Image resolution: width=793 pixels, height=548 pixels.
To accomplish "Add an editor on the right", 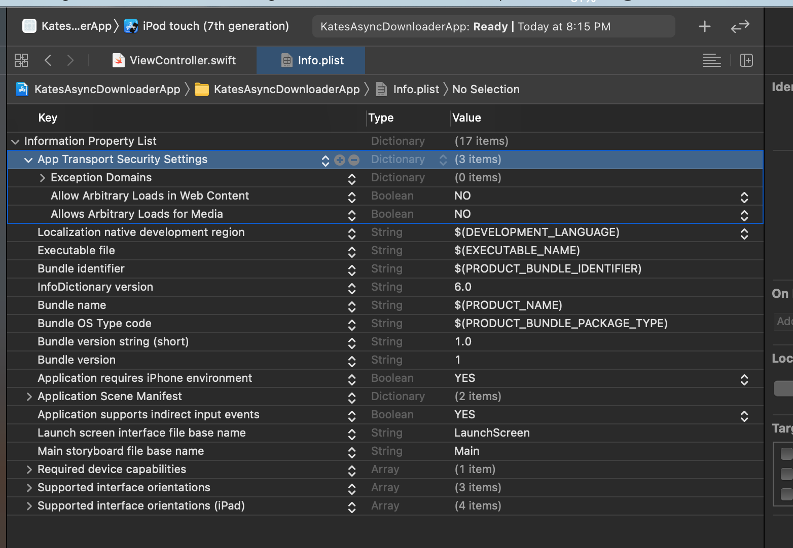I will coord(746,60).
